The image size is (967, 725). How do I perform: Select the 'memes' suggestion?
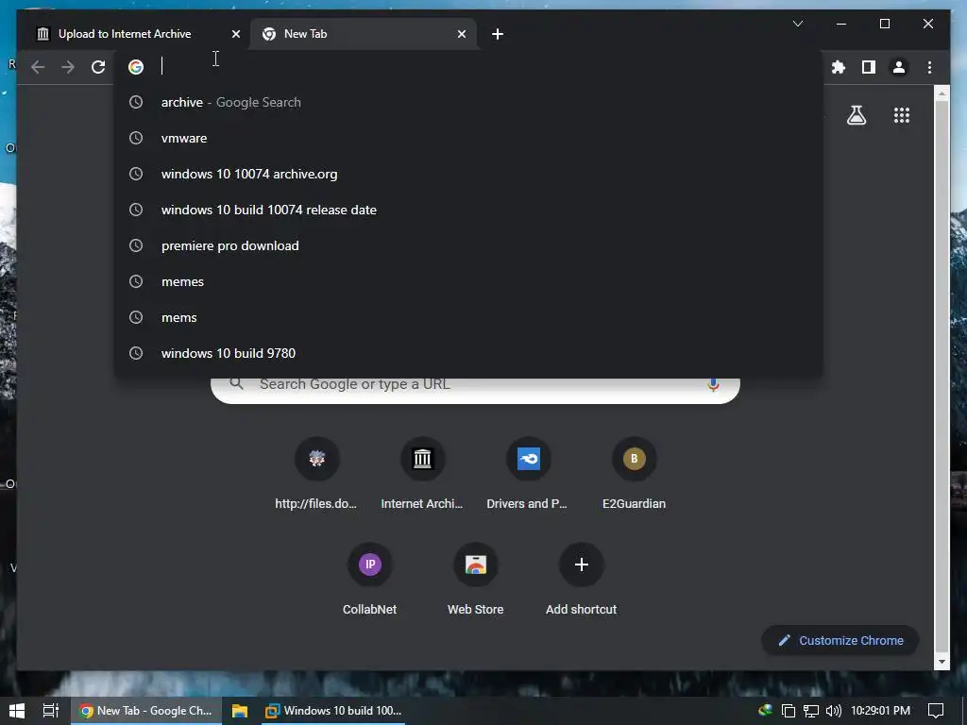(x=468, y=281)
